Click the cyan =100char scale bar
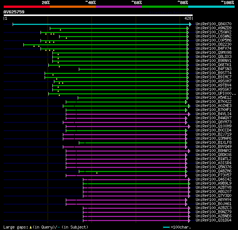The height and width of the screenshot is (230, 238). 166,227
